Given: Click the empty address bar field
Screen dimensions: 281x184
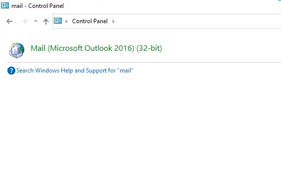Looking at the screenshot, I should [x=197, y=21].
